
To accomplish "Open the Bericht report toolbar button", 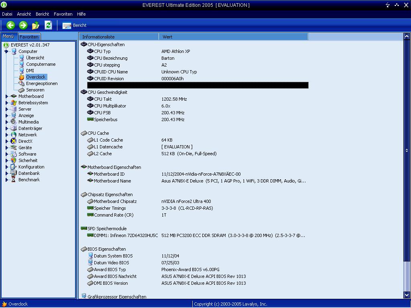I will point(74,25).
